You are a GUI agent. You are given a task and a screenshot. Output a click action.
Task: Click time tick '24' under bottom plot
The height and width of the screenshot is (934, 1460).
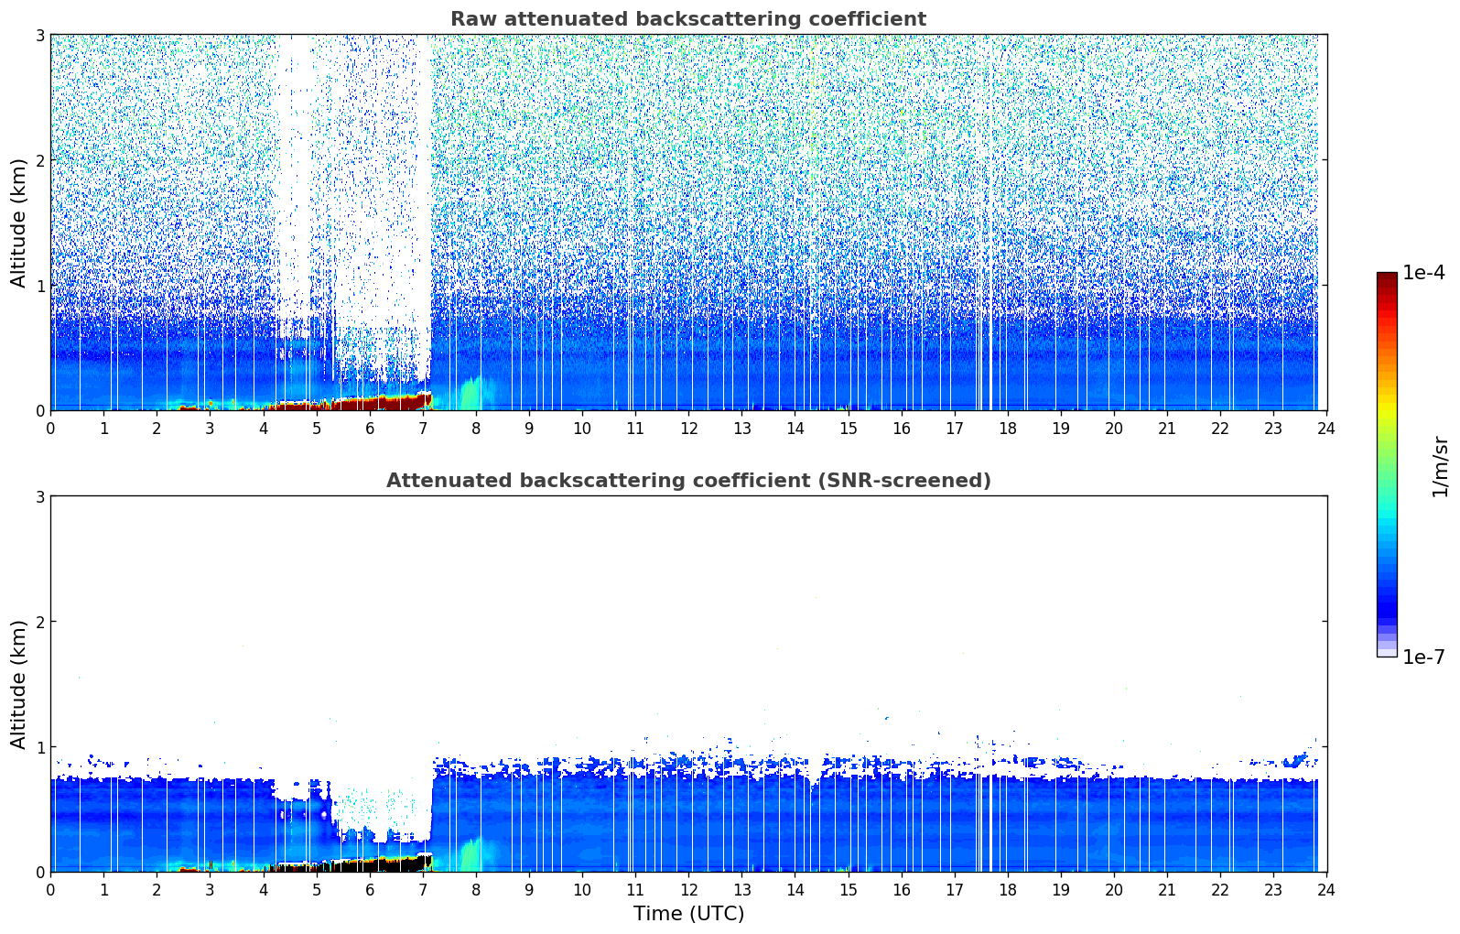[1326, 889]
